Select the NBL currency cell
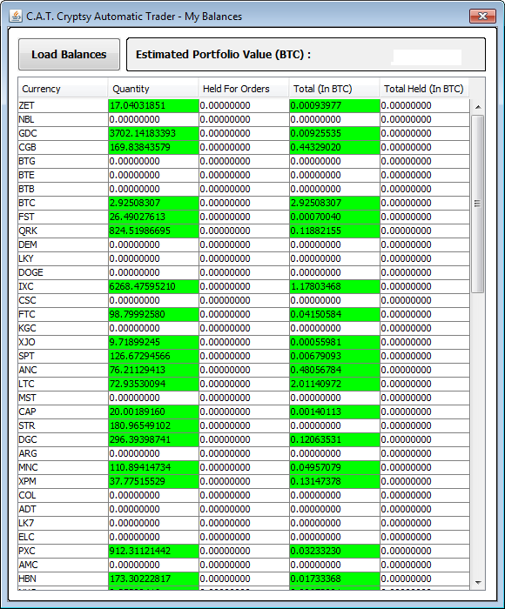This screenshot has height=609, width=505. click(x=63, y=120)
